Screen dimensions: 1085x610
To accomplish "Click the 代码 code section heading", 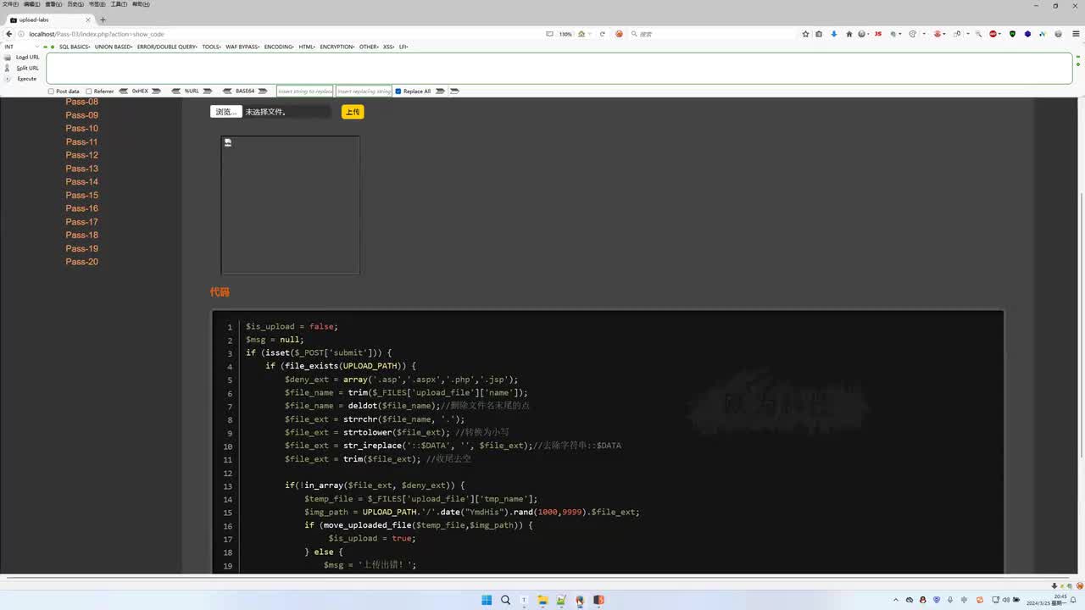I will pos(220,292).
